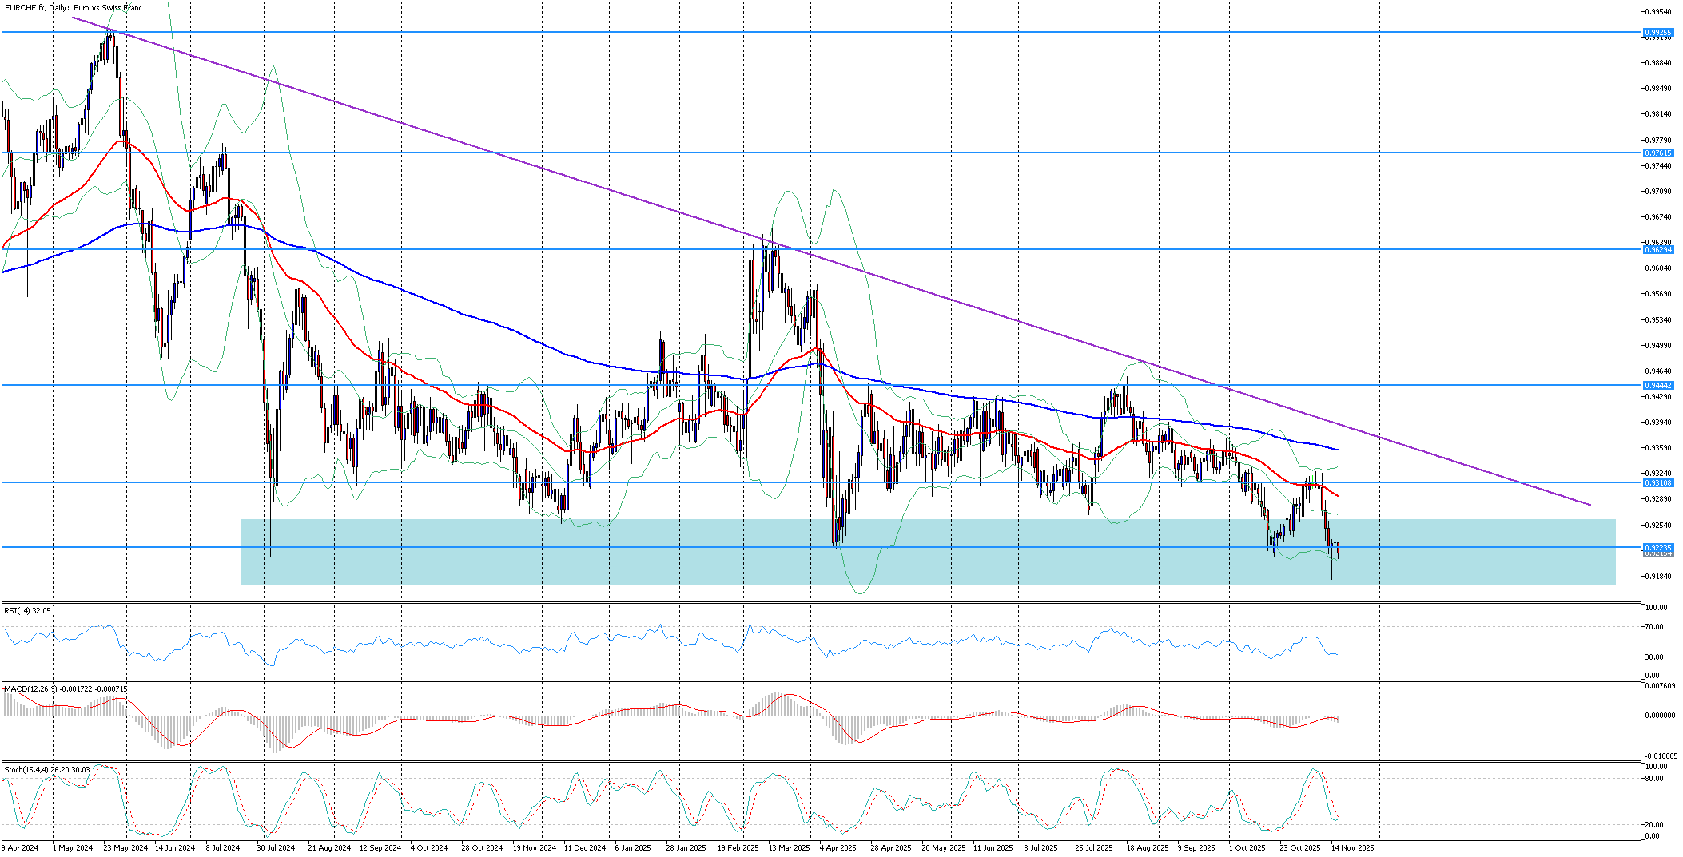
Task: Select the 0.92235 price level tag
Action: tap(1657, 547)
